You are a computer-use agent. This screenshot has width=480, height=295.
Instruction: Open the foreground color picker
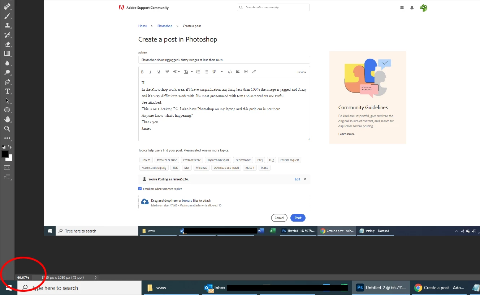point(5,154)
